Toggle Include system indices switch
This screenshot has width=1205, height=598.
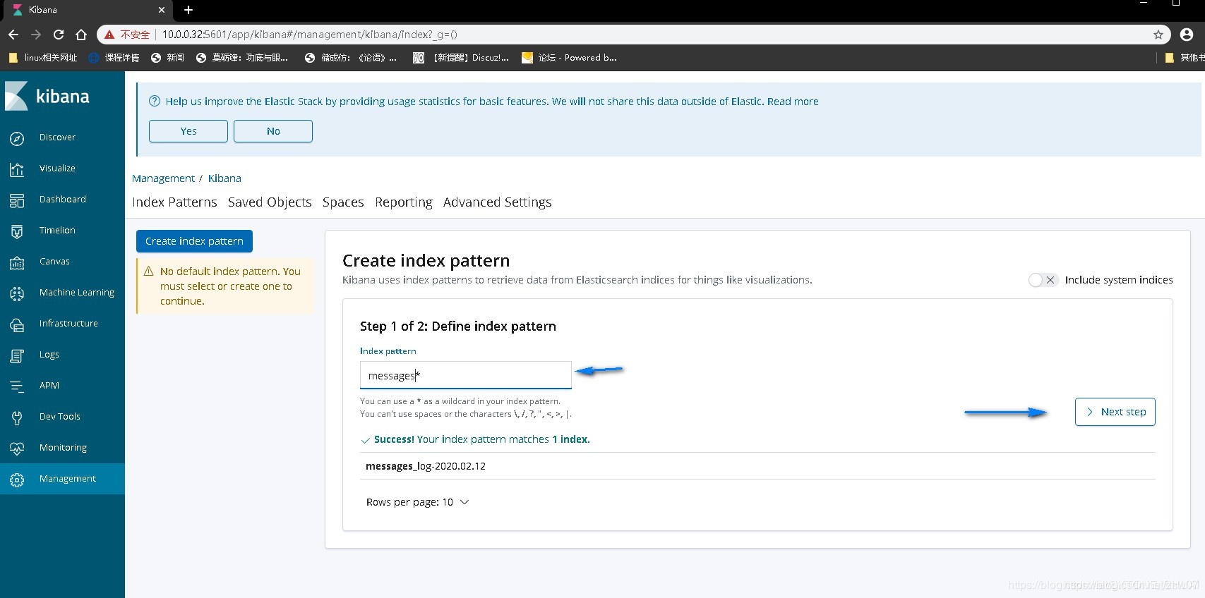coord(1043,280)
